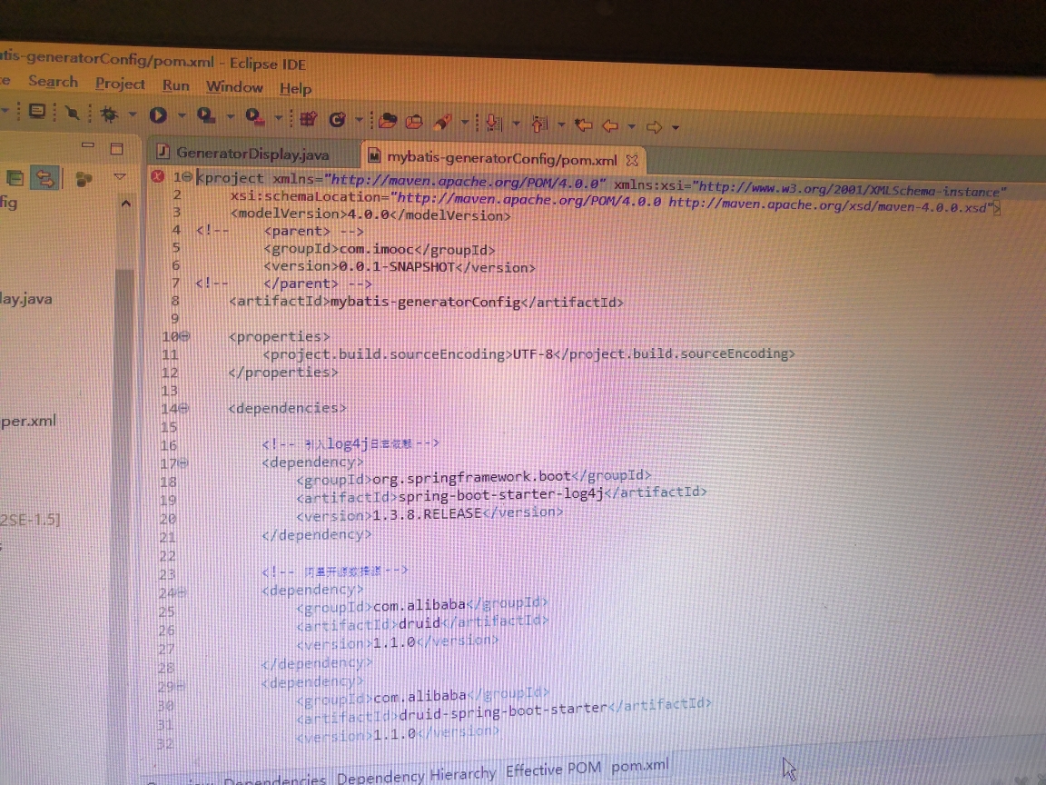Toggle Link with Editor in Package Explorer
This screenshot has height=785, width=1046.
pos(44,178)
